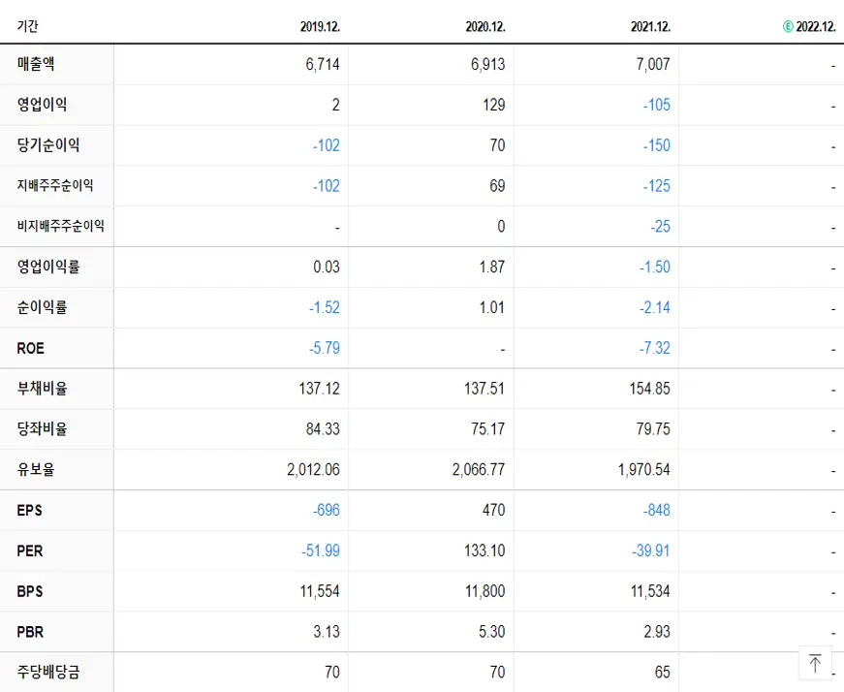Select net margin value -1.52
Image resolution: width=844 pixels, height=692 pixels.
[325, 307]
